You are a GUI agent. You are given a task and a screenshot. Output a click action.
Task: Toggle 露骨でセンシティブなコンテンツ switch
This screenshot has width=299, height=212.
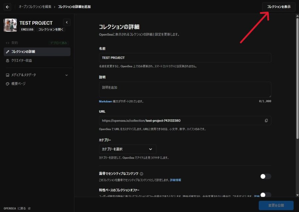266,176
